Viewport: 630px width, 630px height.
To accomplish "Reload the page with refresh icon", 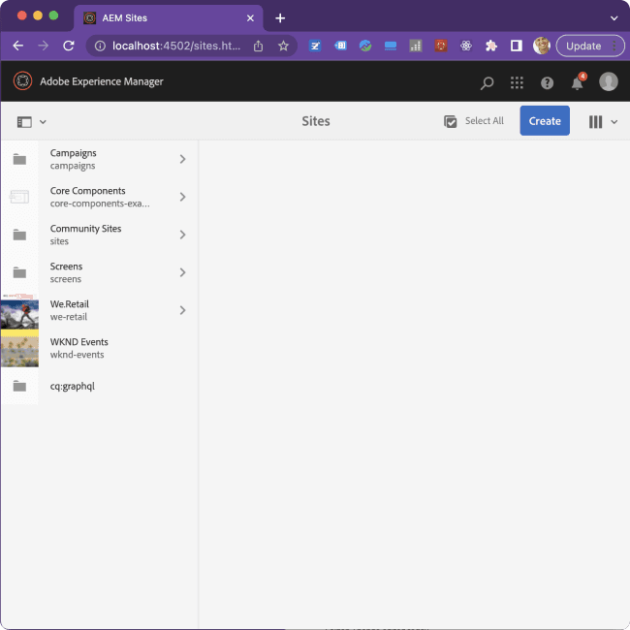I will (x=69, y=46).
